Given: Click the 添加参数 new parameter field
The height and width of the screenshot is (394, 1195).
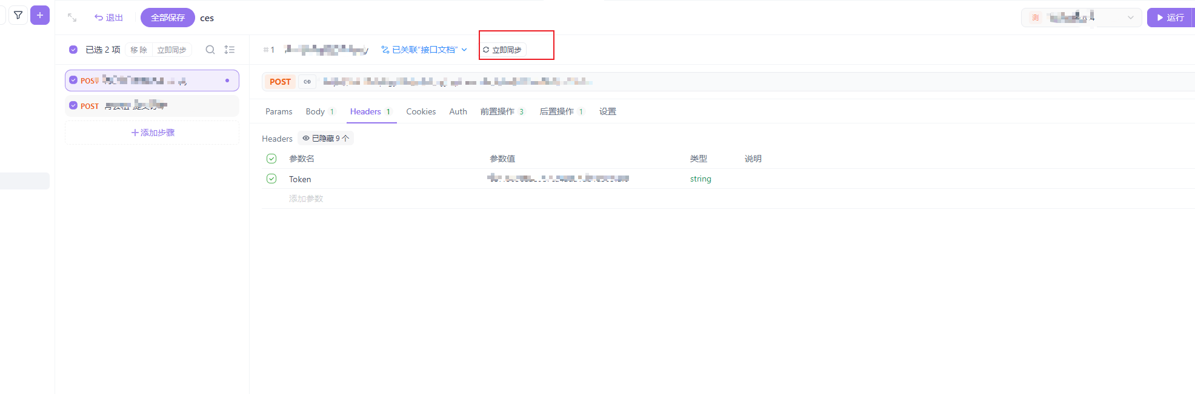Looking at the screenshot, I should (x=306, y=199).
